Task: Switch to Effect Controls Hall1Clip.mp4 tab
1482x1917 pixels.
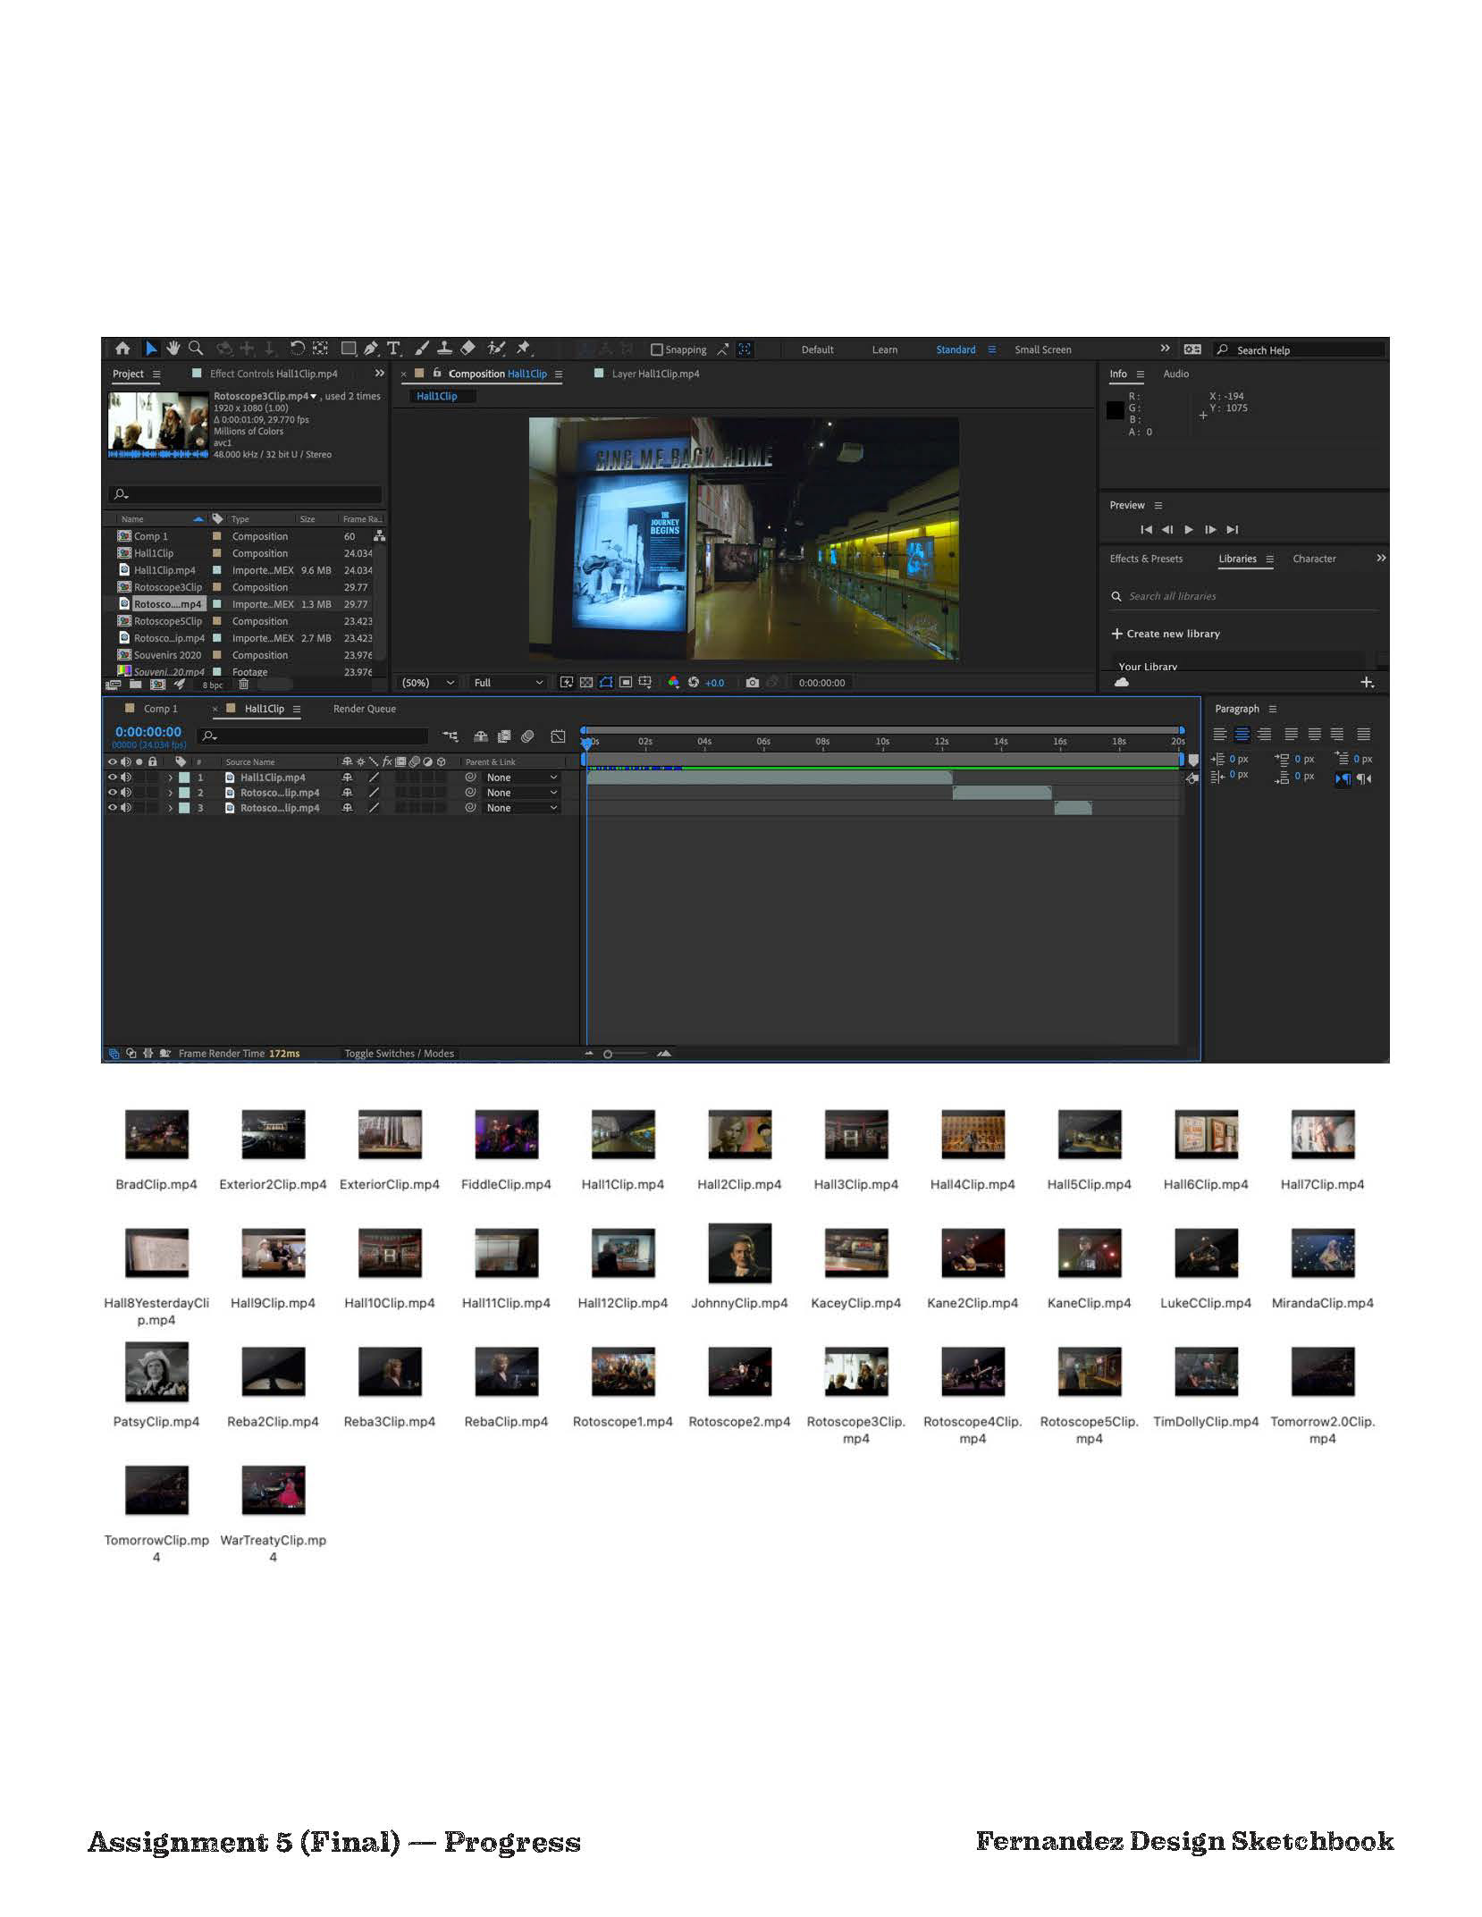Action: [274, 374]
